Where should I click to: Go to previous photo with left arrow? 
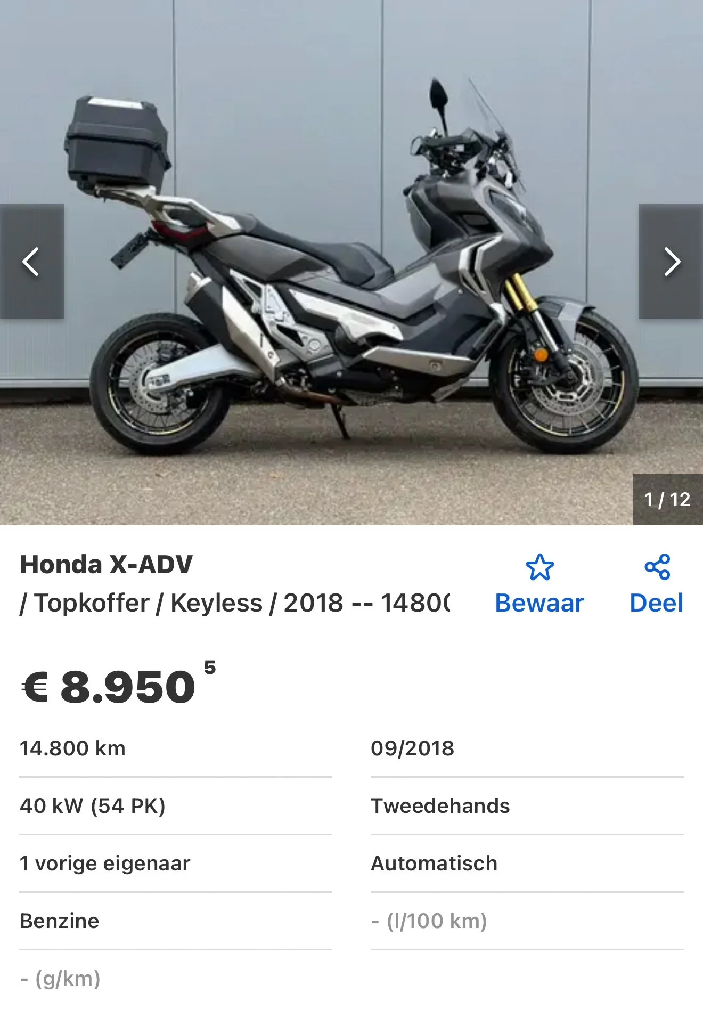[31, 262]
